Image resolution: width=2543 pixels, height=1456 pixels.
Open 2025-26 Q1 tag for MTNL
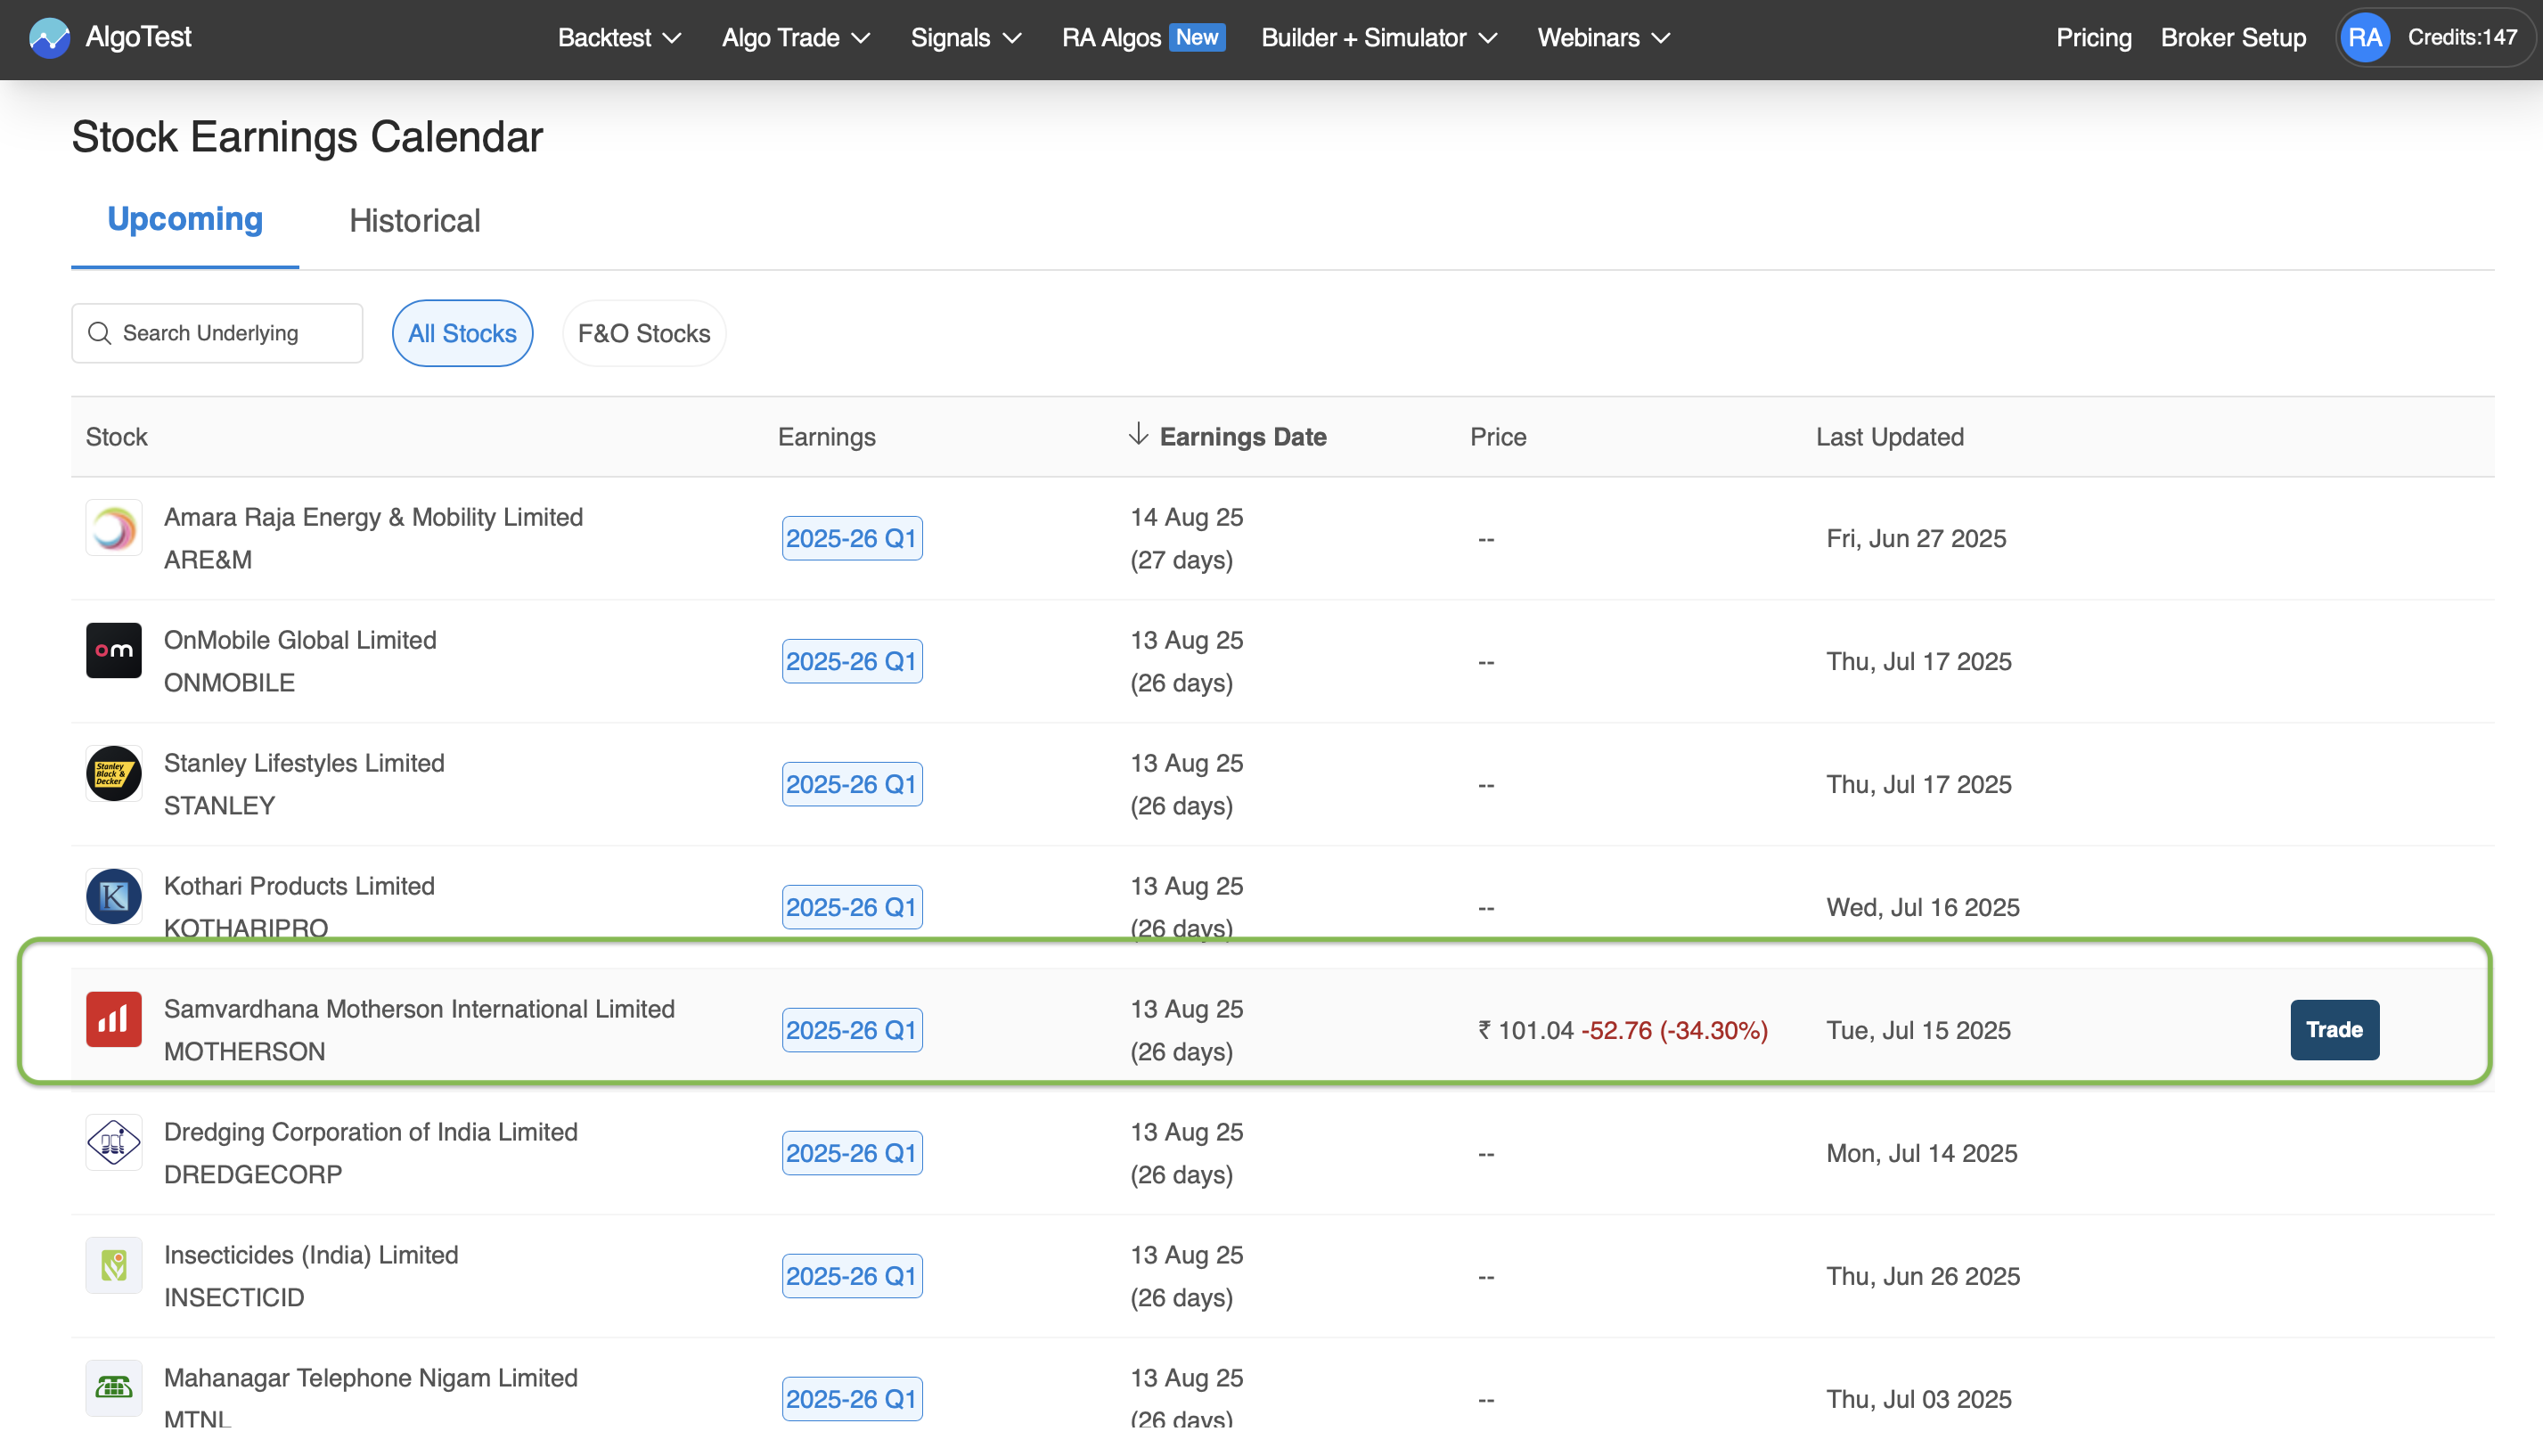pyautogui.click(x=852, y=1400)
